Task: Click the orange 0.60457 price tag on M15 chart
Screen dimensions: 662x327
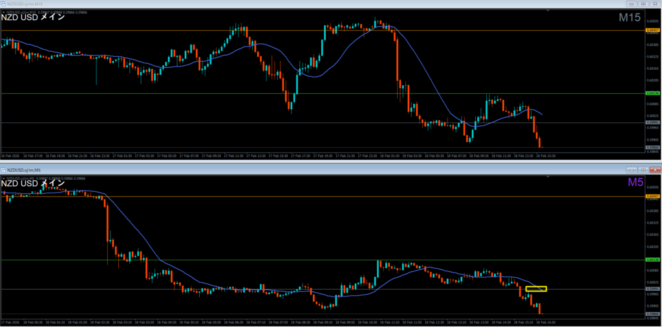Action: [x=651, y=30]
